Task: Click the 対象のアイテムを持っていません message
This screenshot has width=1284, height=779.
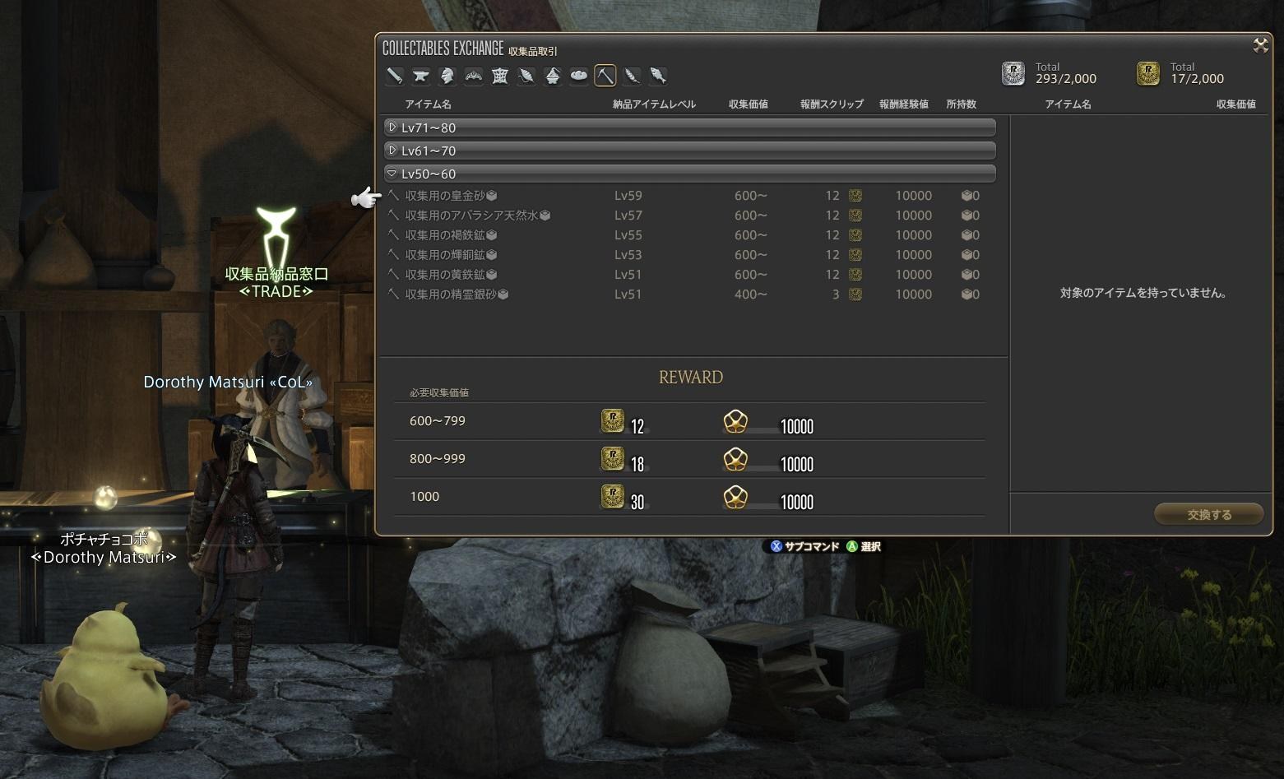Action: (1143, 293)
